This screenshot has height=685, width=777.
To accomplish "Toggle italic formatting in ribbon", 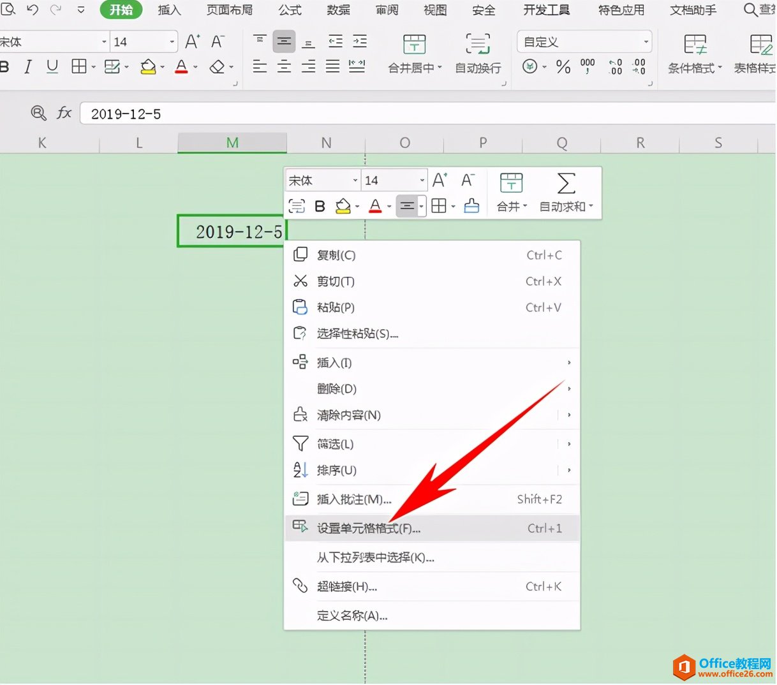I will (27, 66).
